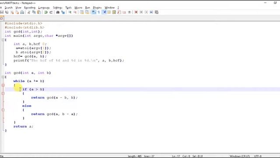
Task: Collapse the gcd function fold marker
Action: [3, 77]
